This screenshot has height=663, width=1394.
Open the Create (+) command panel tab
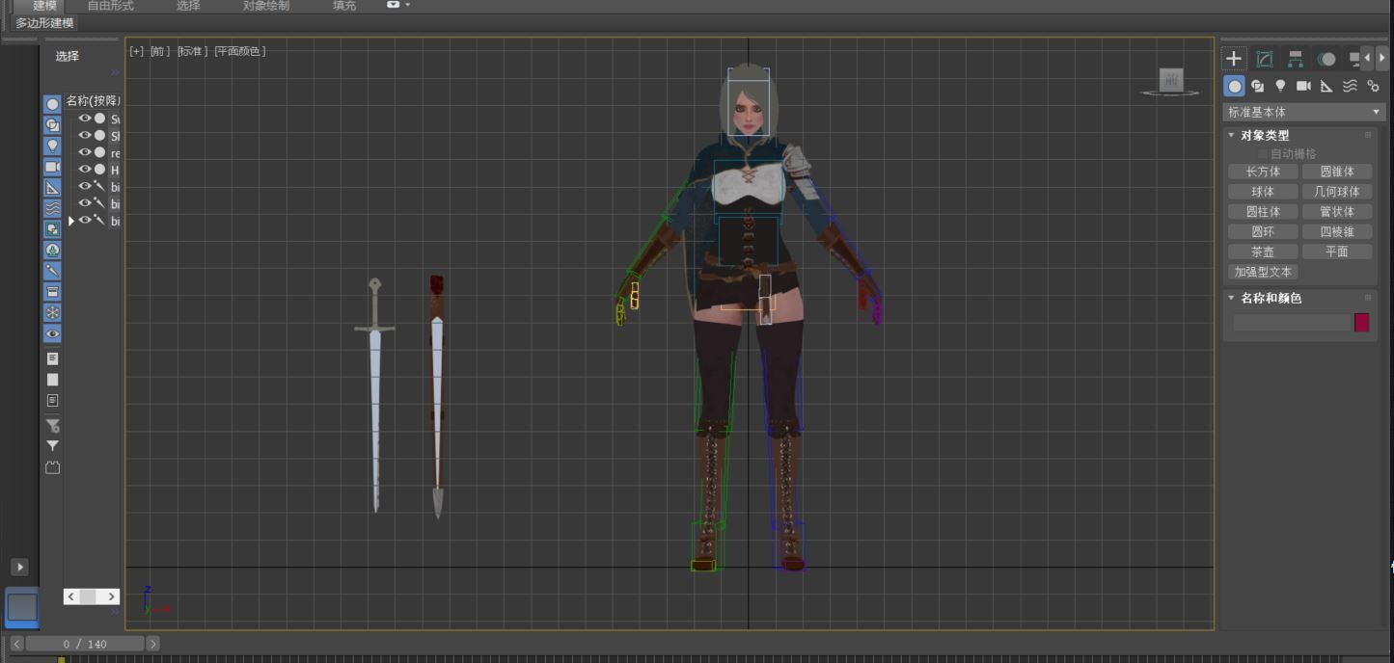click(x=1234, y=59)
